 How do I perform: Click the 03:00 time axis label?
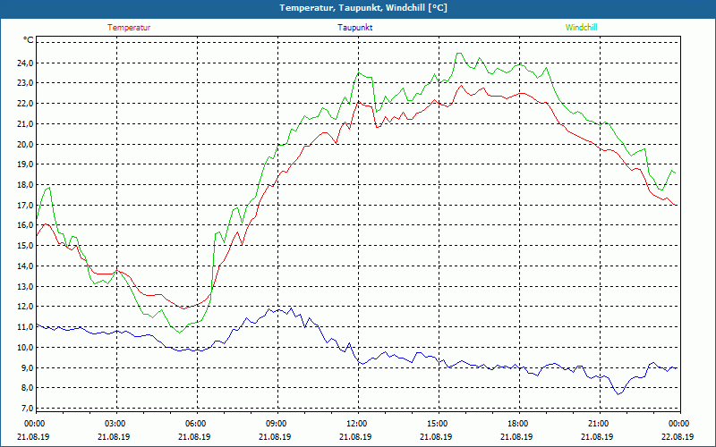[117, 424]
